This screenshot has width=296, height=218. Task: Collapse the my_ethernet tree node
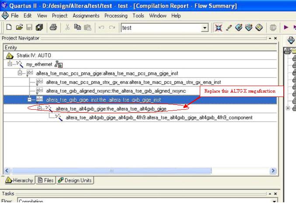pos(10,64)
